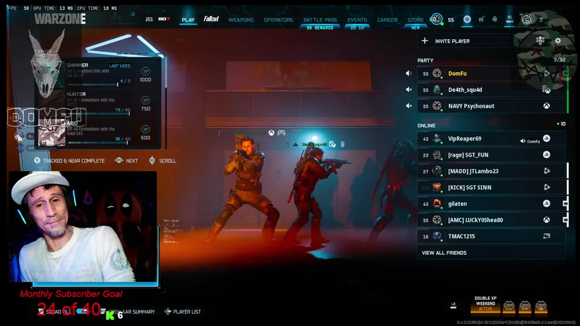Open the group emblem icon beside number 3
580x326 pixels.
point(527,19)
